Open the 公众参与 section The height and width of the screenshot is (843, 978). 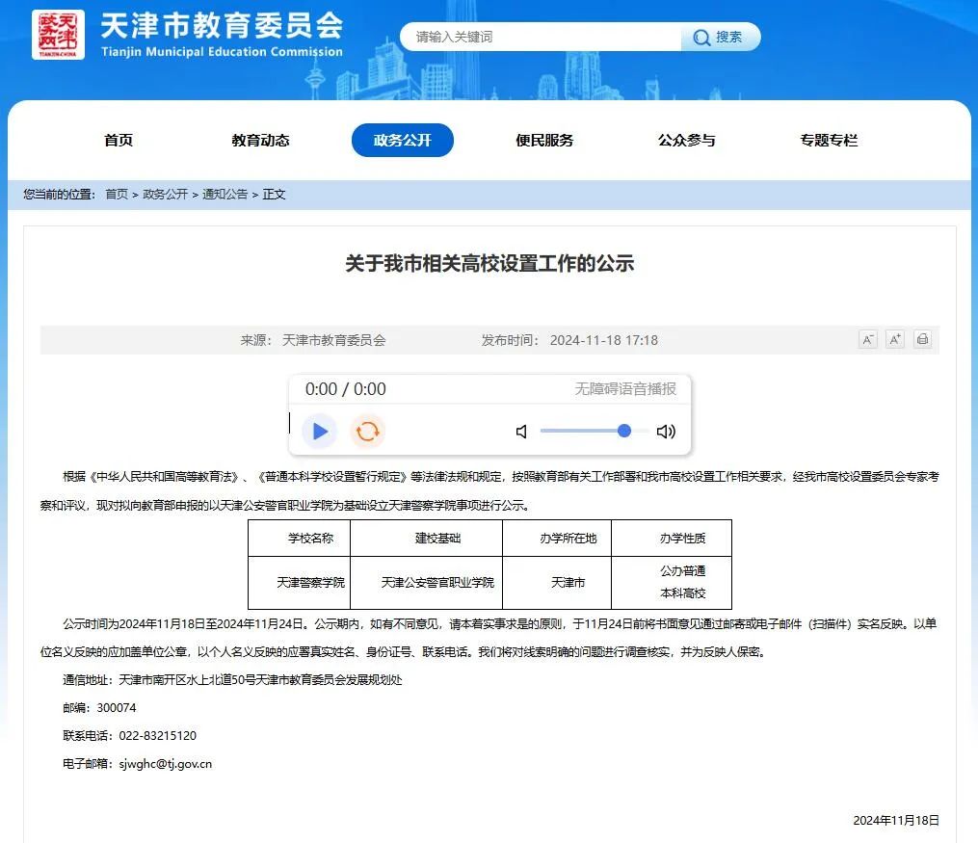(686, 140)
